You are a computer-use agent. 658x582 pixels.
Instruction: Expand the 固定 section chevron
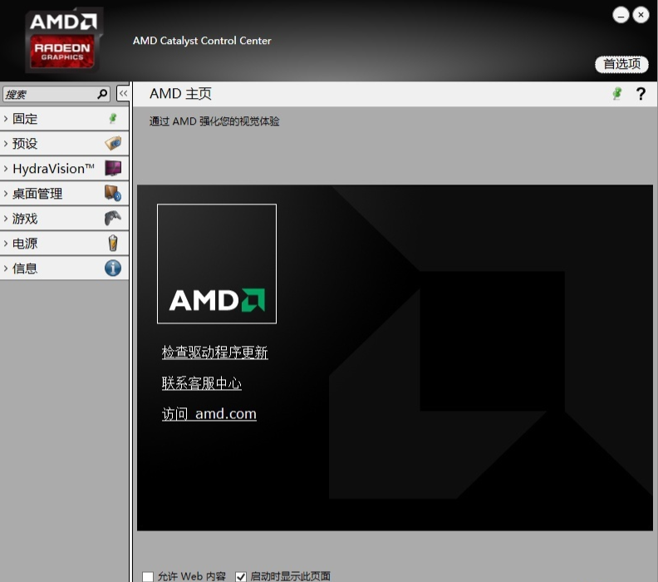[6, 119]
